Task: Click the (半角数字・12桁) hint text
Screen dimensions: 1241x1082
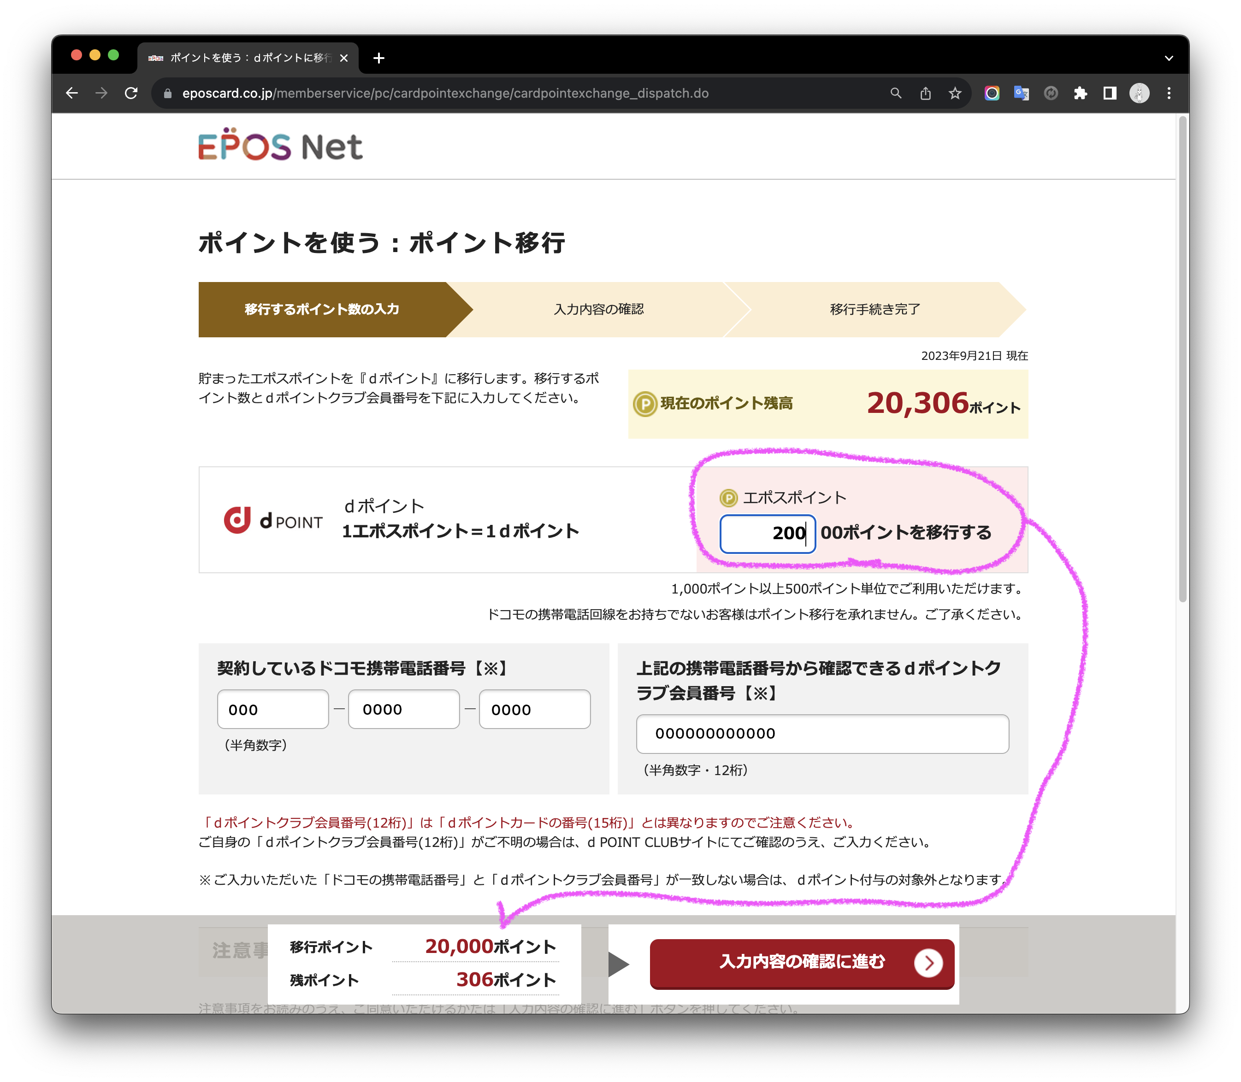Action: (696, 770)
